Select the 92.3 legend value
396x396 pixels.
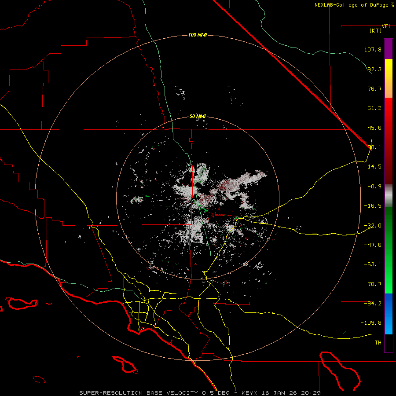[x=374, y=69]
